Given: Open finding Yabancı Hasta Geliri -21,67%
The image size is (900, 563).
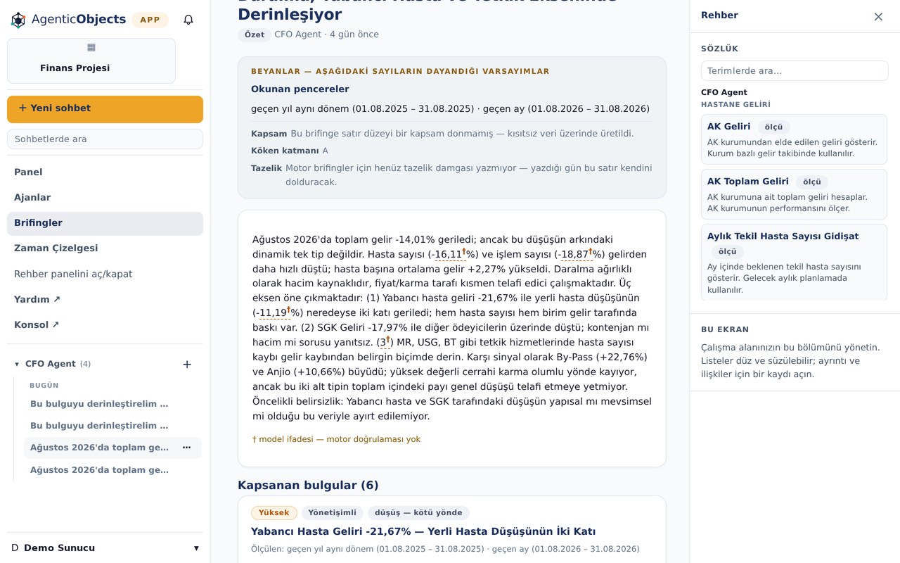Looking at the screenshot, I should (423, 531).
